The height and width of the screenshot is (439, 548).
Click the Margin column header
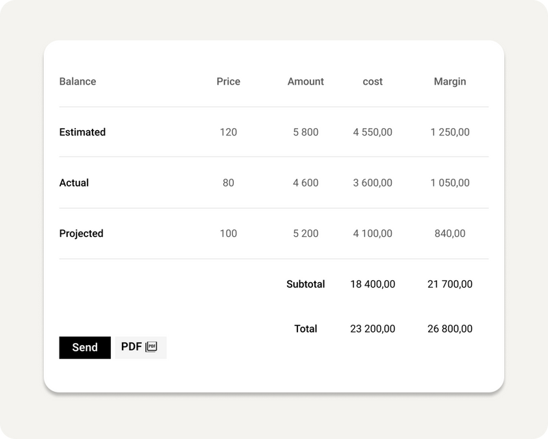point(449,81)
